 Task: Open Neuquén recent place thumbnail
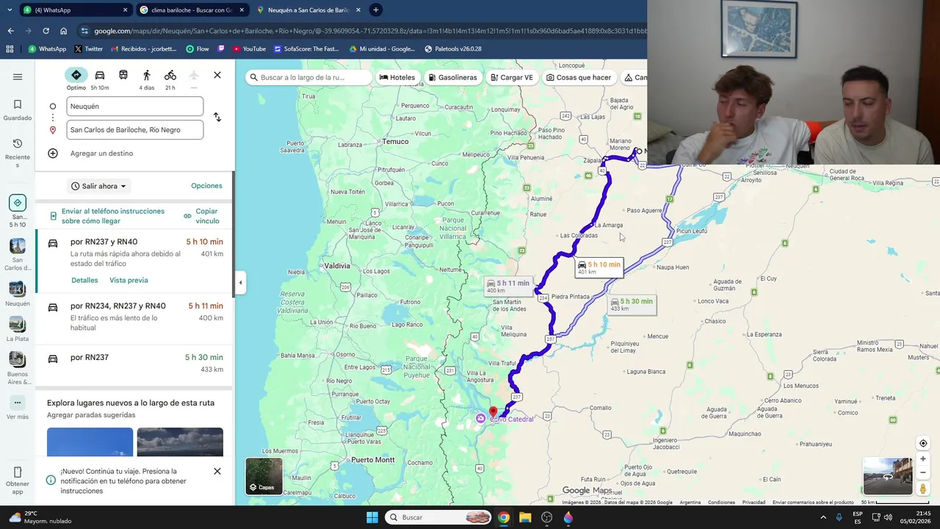pyautogui.click(x=18, y=294)
